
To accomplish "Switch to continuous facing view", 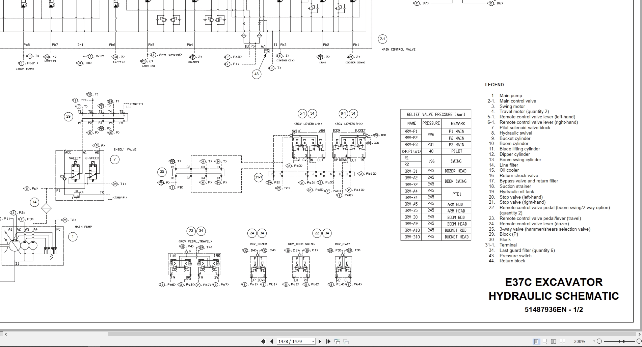I will [x=562, y=341].
